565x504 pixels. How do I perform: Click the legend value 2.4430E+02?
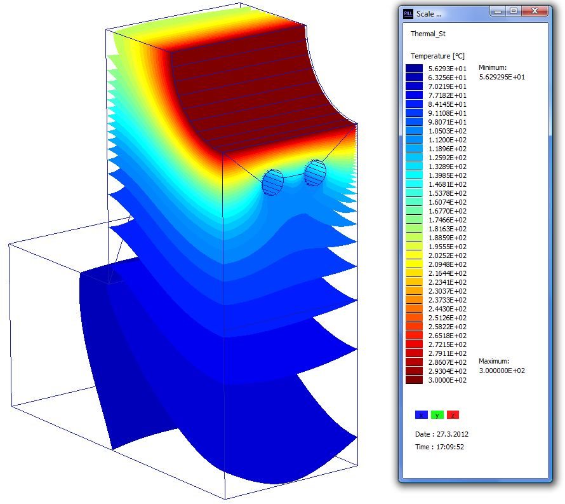tap(447, 309)
